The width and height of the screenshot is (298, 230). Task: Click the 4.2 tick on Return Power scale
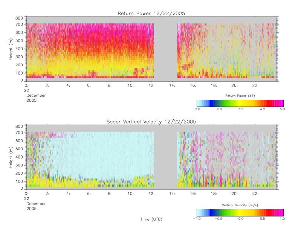pyautogui.click(x=263, y=109)
